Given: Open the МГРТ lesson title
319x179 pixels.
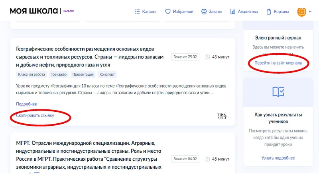Looking at the screenshot, I should (89, 155).
